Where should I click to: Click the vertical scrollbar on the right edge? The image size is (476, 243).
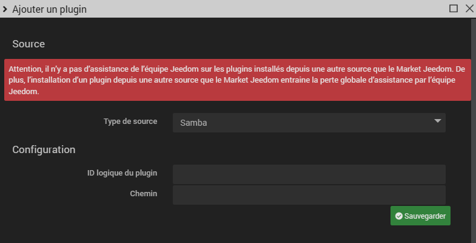pos(473,122)
